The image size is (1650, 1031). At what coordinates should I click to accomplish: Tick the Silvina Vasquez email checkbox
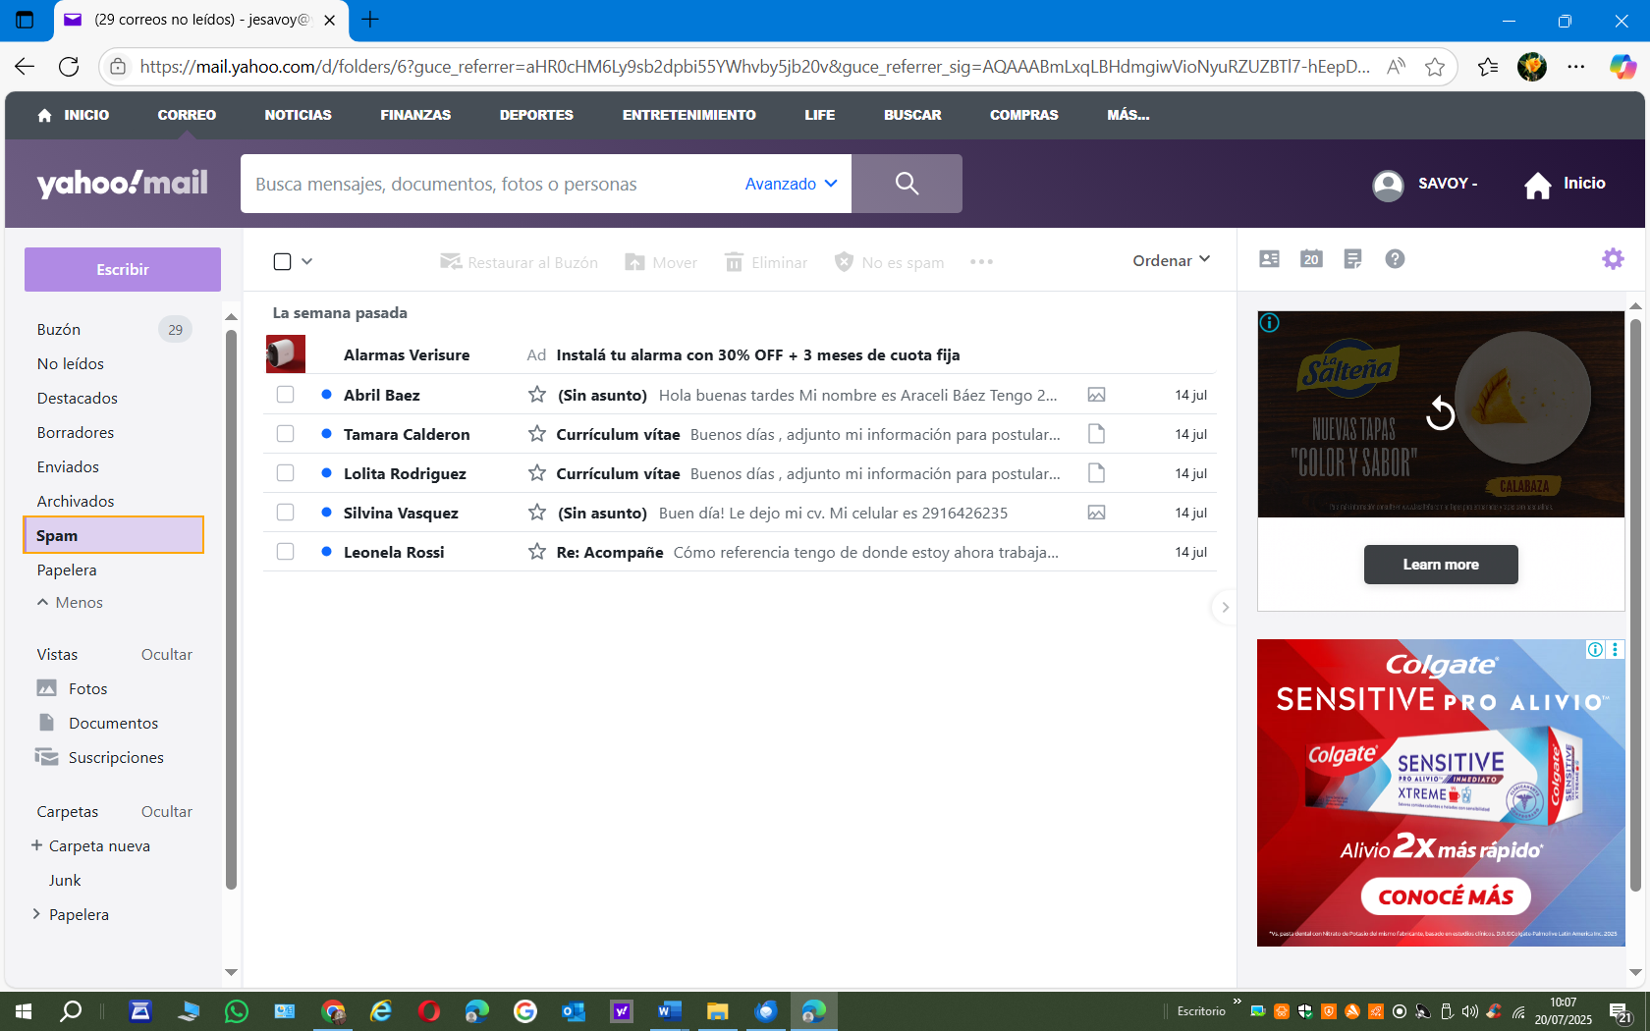tap(285, 513)
